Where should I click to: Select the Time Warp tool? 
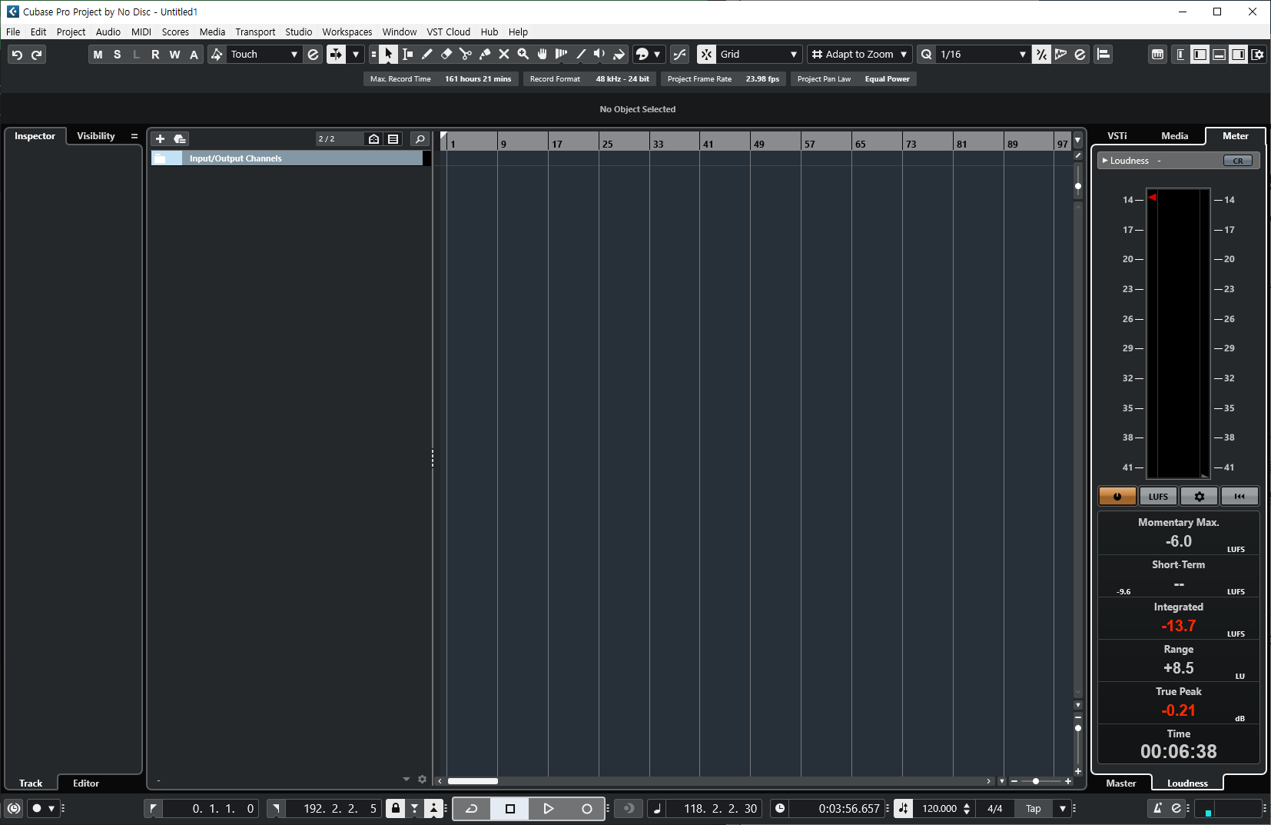click(562, 54)
